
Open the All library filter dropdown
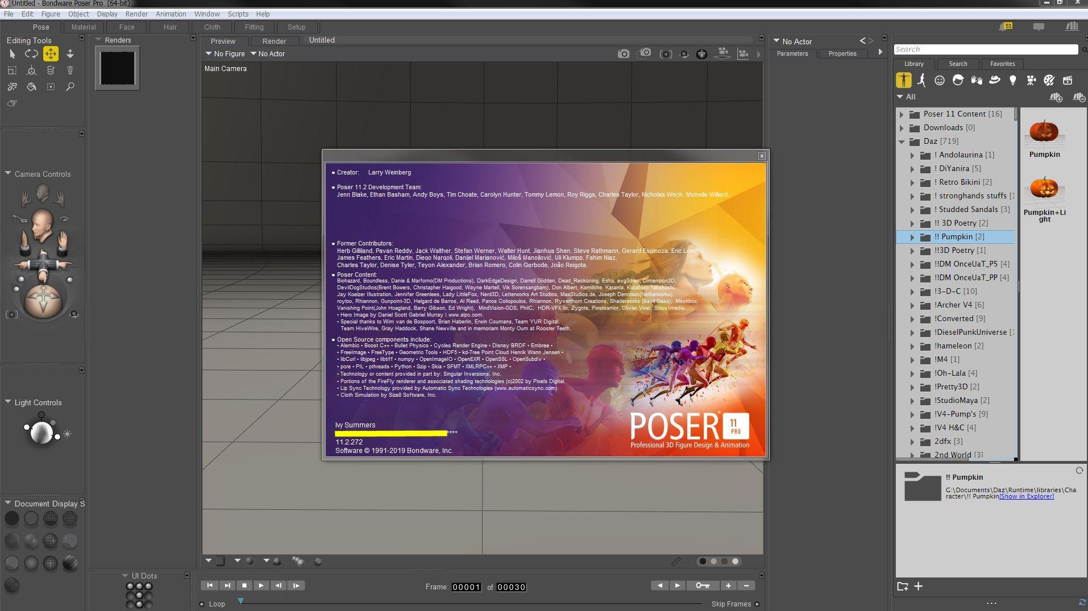(x=906, y=97)
